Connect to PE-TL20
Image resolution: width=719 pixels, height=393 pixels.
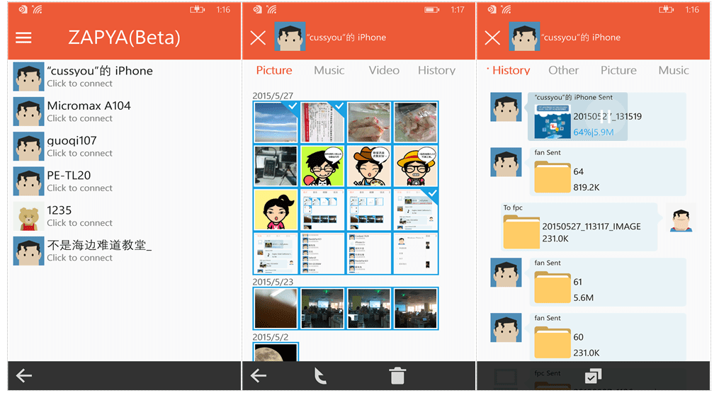pyautogui.click(x=124, y=181)
